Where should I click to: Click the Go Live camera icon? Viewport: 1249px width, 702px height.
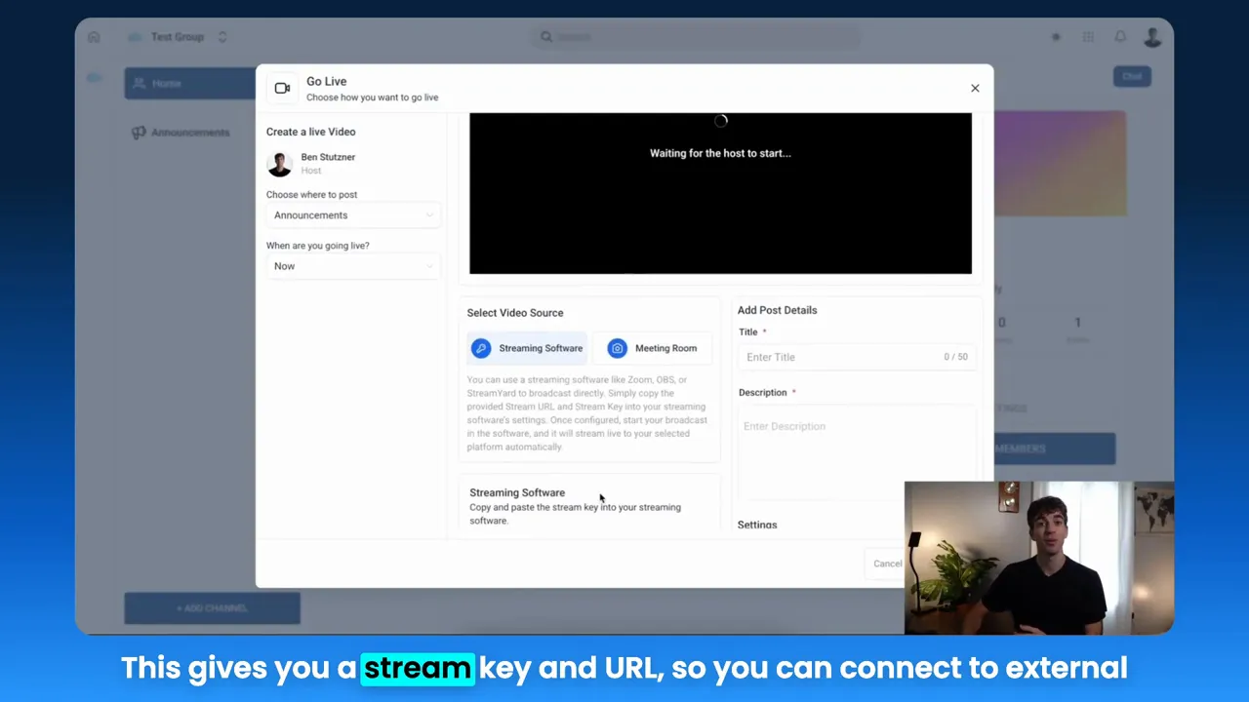coord(282,87)
